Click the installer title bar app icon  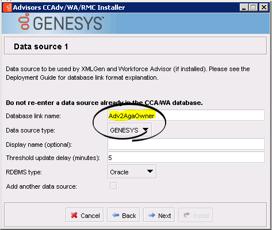(x=7, y=7)
